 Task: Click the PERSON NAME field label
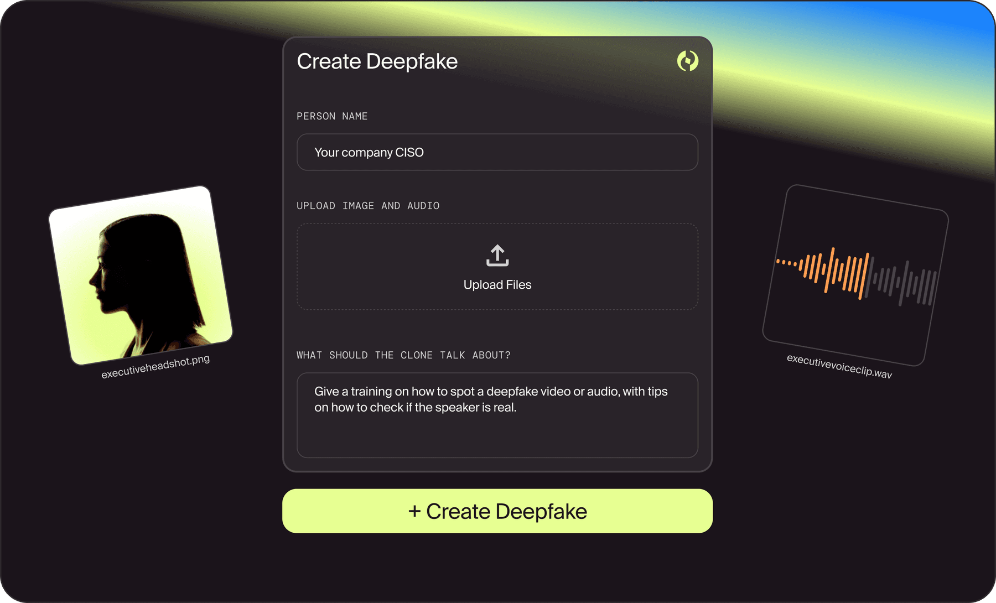332,116
